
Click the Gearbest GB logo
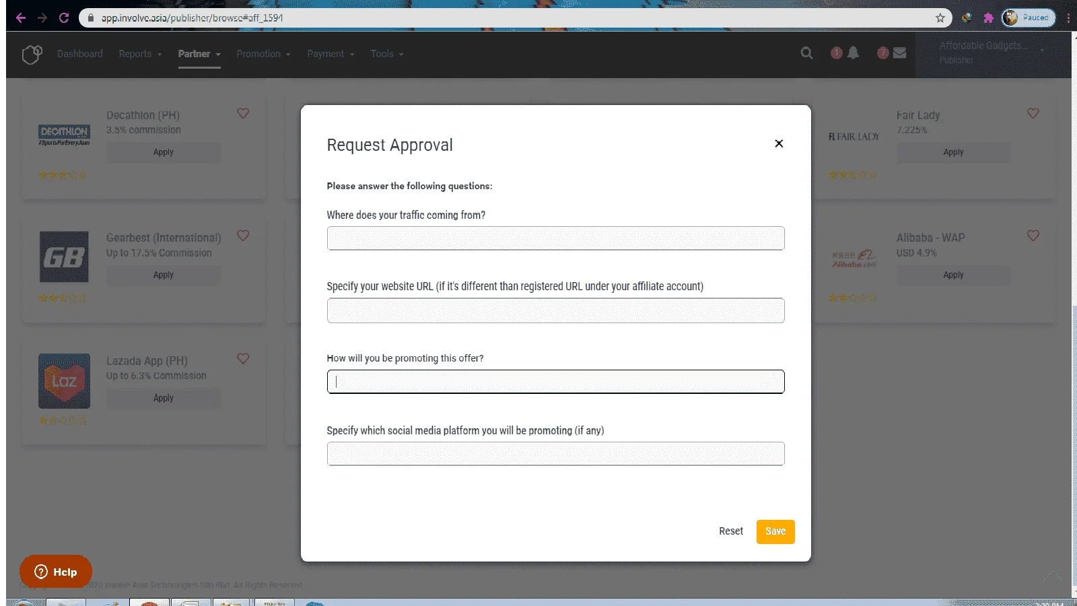(x=64, y=257)
